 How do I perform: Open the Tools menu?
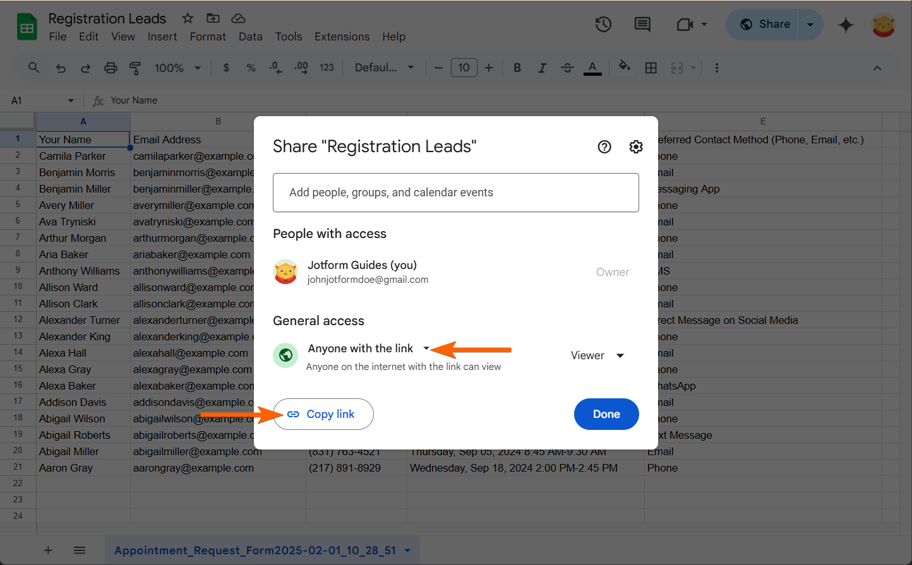click(289, 37)
